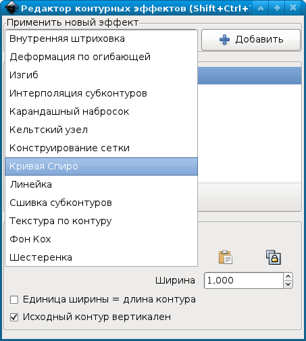
Task: Roll up window with title bar arrow
Action: tap(261, 8)
